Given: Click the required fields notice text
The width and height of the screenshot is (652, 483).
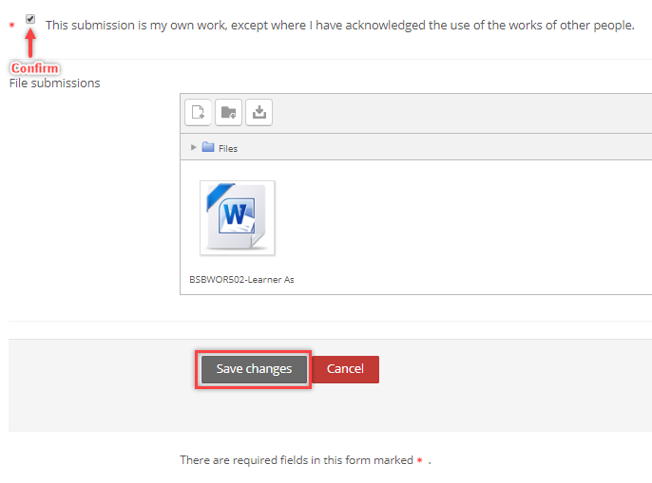Looking at the screenshot, I should (x=297, y=460).
